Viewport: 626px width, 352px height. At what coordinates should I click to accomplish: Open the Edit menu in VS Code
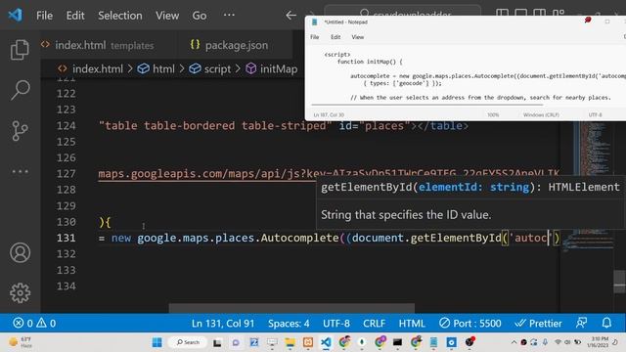click(75, 16)
